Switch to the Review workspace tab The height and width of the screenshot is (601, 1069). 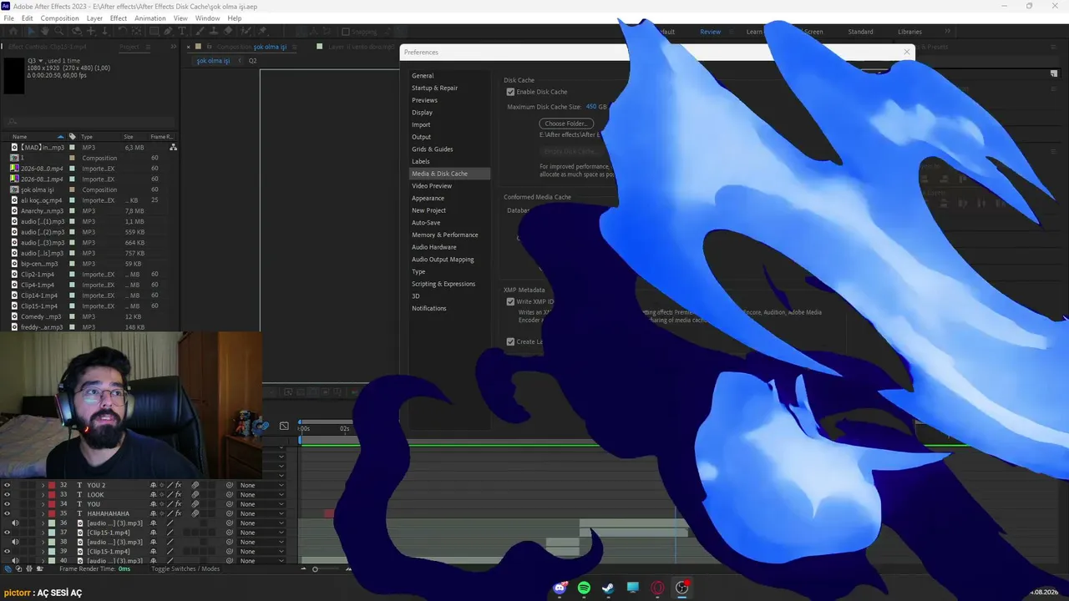click(711, 32)
